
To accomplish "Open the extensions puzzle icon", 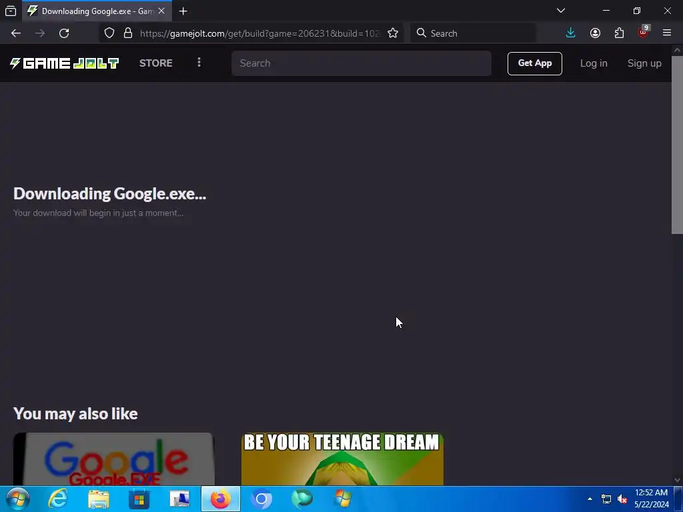I will [x=620, y=33].
